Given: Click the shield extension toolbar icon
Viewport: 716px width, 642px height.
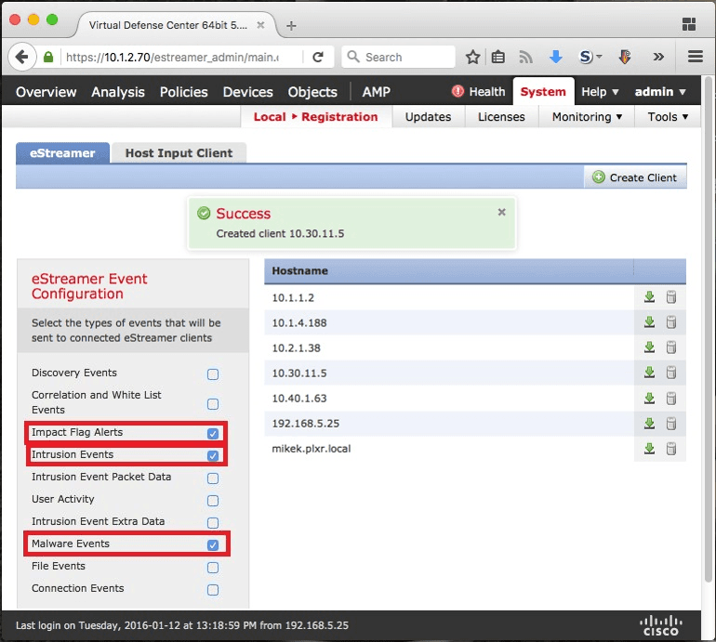Looking at the screenshot, I should point(625,57).
